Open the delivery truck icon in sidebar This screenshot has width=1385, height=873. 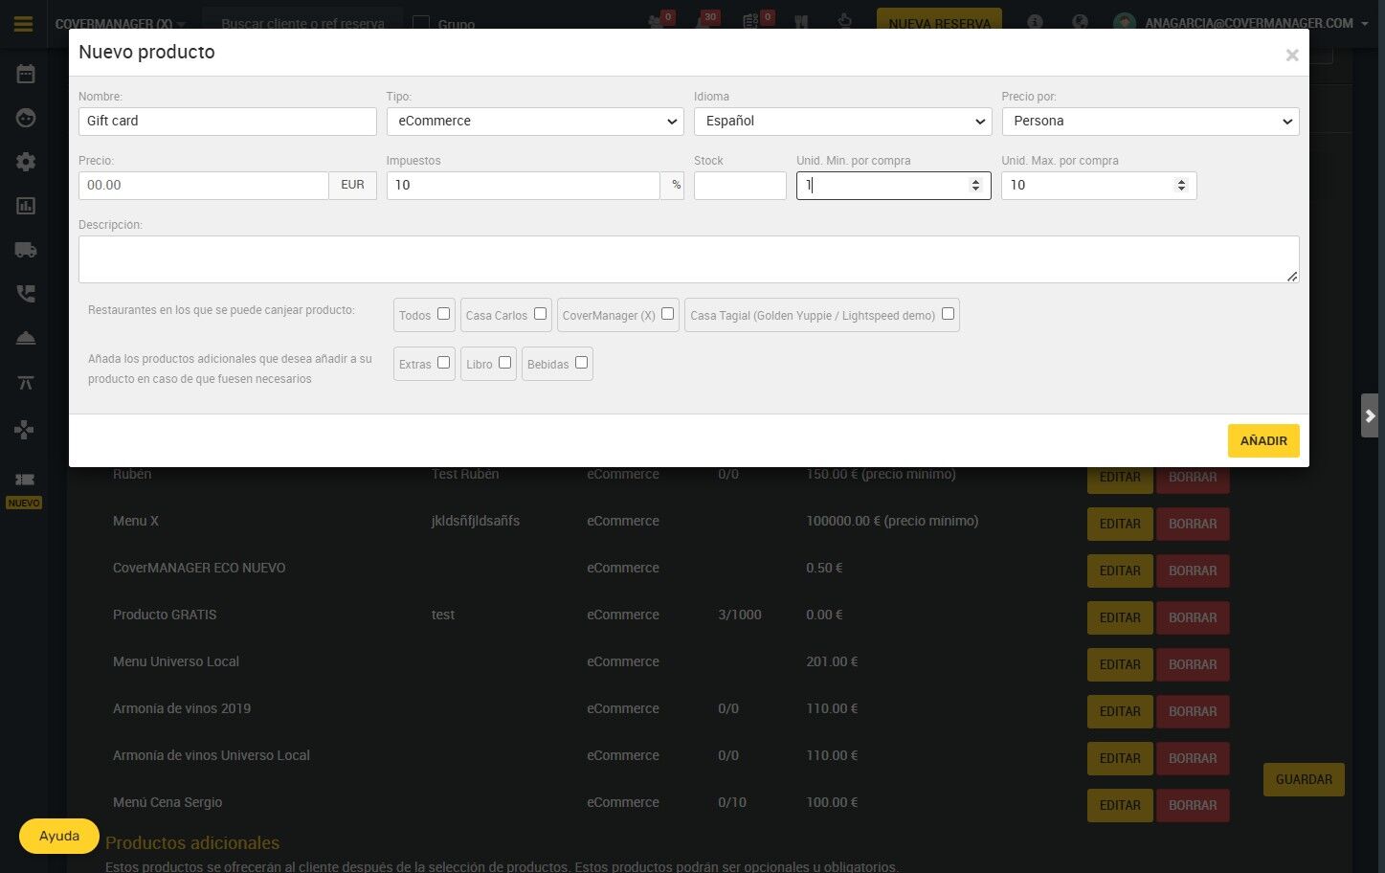pyautogui.click(x=26, y=250)
